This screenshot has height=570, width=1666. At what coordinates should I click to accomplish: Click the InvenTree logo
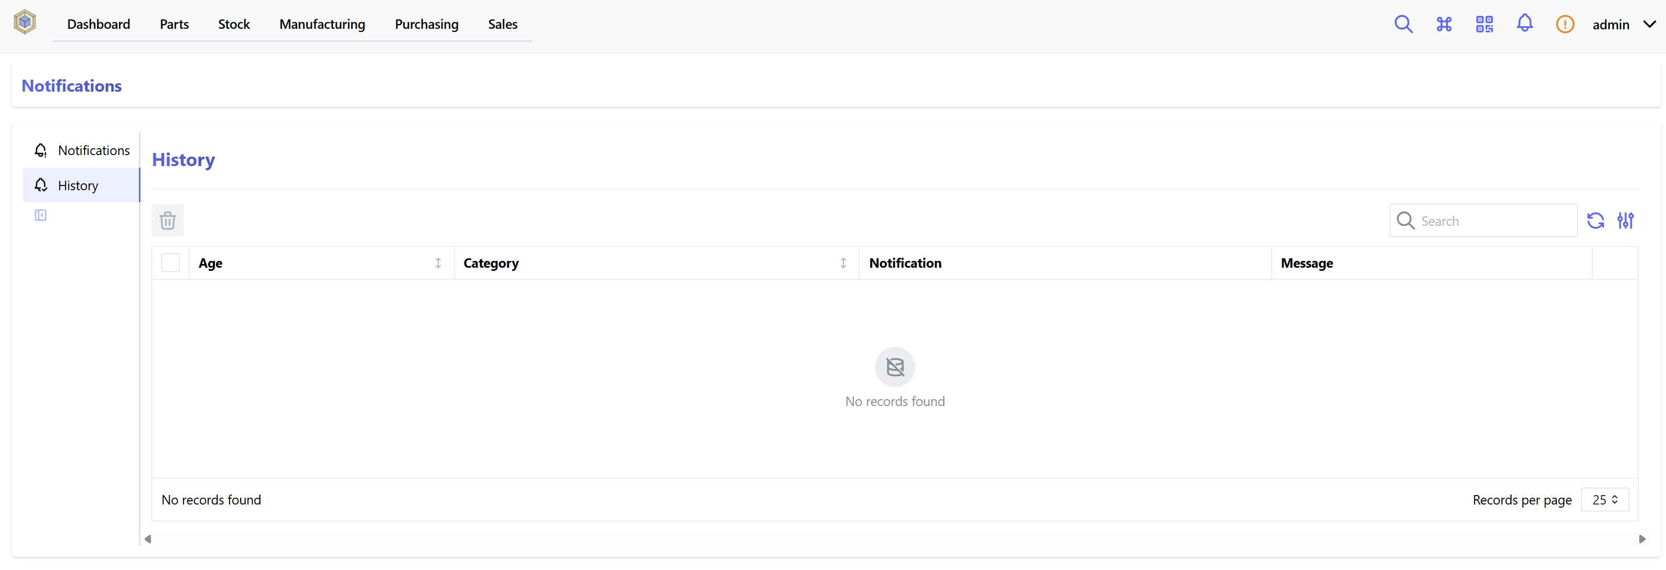(25, 21)
